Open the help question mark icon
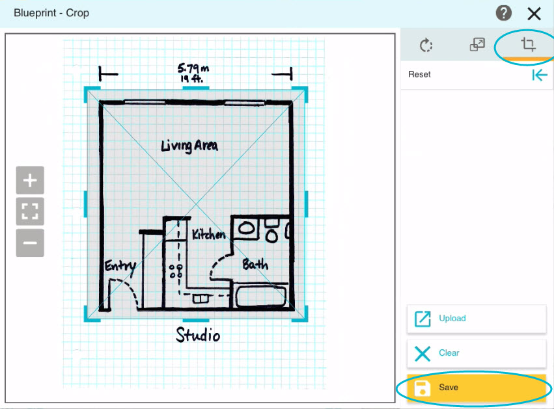 coord(503,14)
